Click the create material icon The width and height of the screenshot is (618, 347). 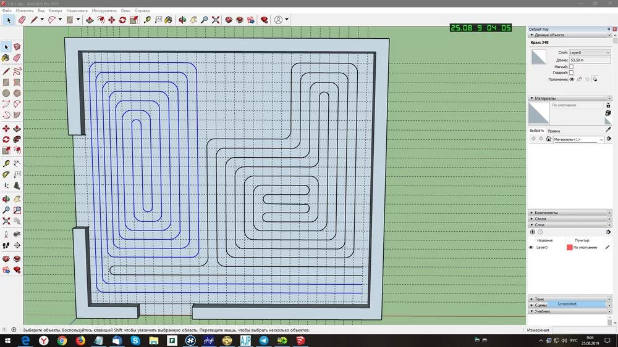pos(608,113)
